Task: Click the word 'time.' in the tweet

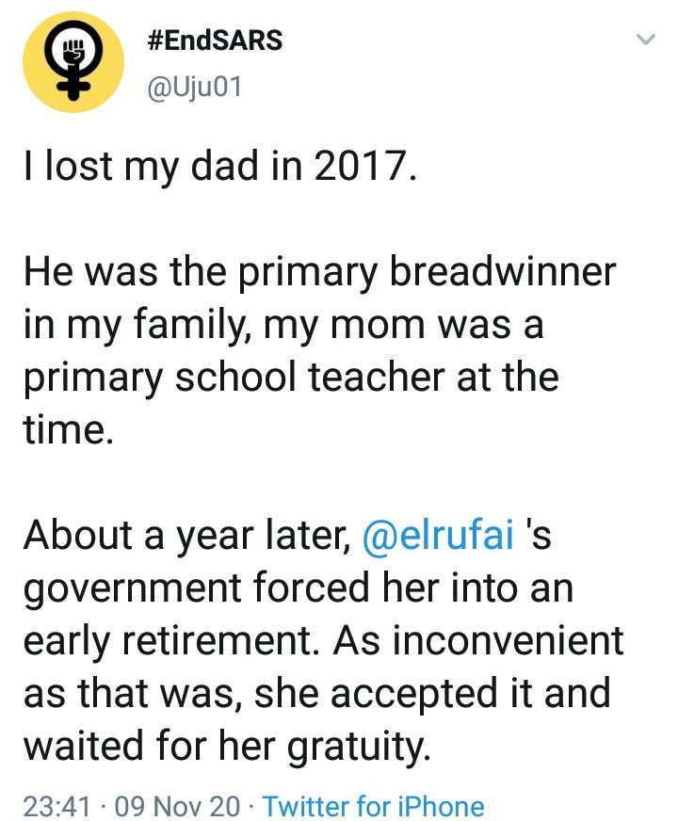Action: pos(68,430)
